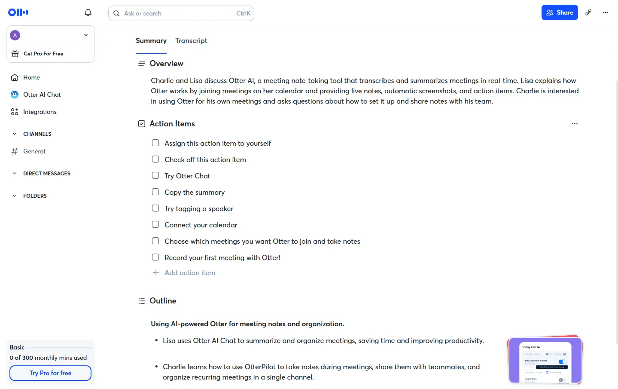Click the Home icon in sidebar
This screenshot has width=618, height=389.
pyautogui.click(x=15, y=77)
